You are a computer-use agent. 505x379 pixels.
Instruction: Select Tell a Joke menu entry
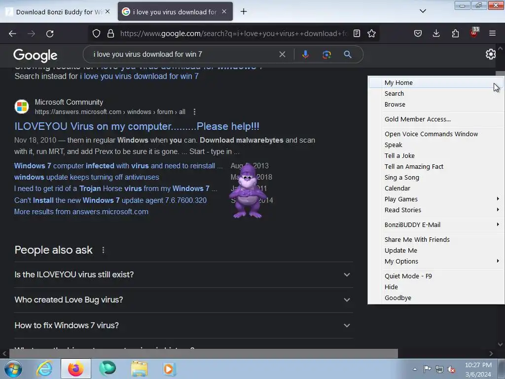(x=436, y=155)
